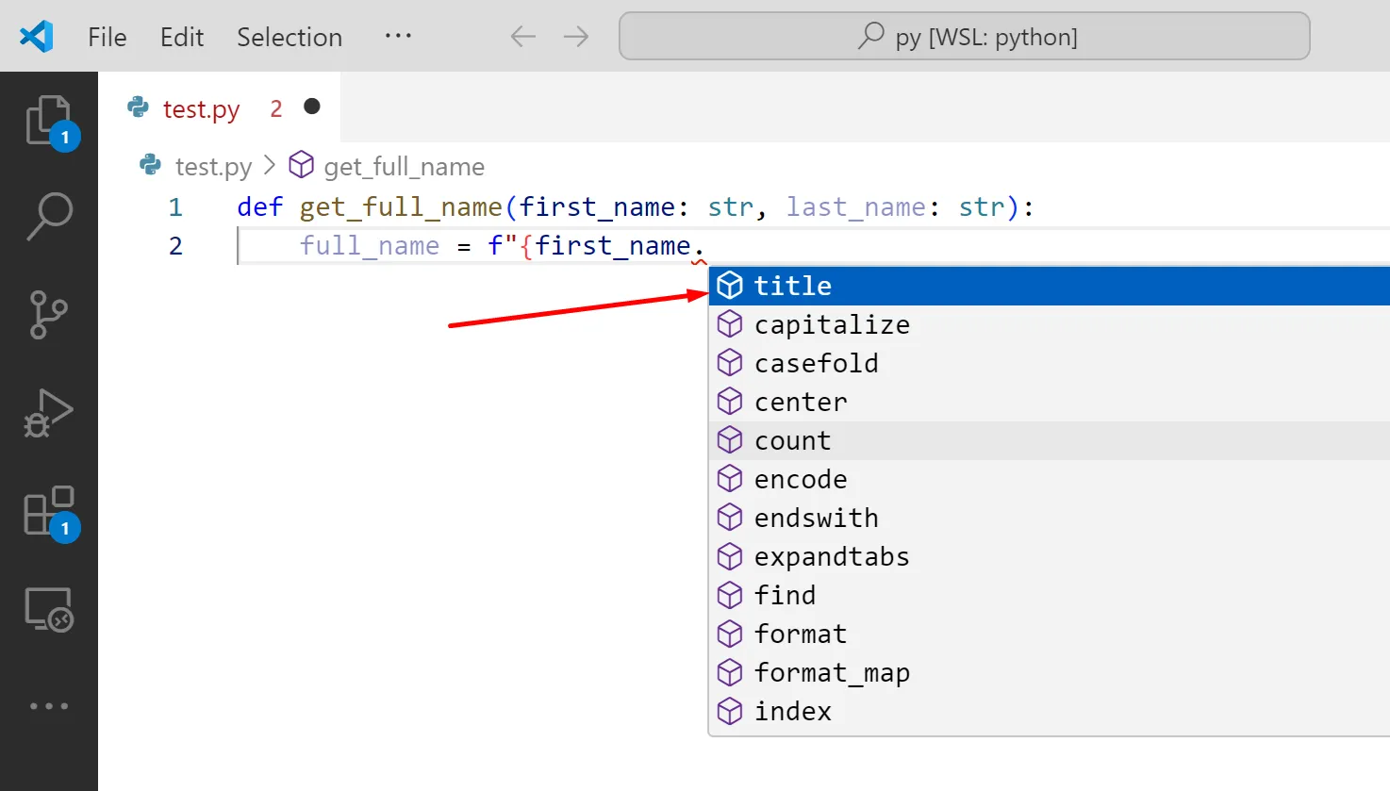Open the Search view icon
The height and width of the screenshot is (791, 1390).
[49, 216]
